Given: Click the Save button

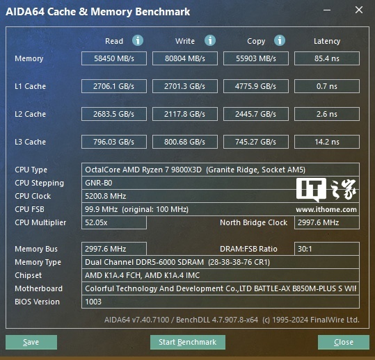Looking at the screenshot, I should (x=31, y=342).
